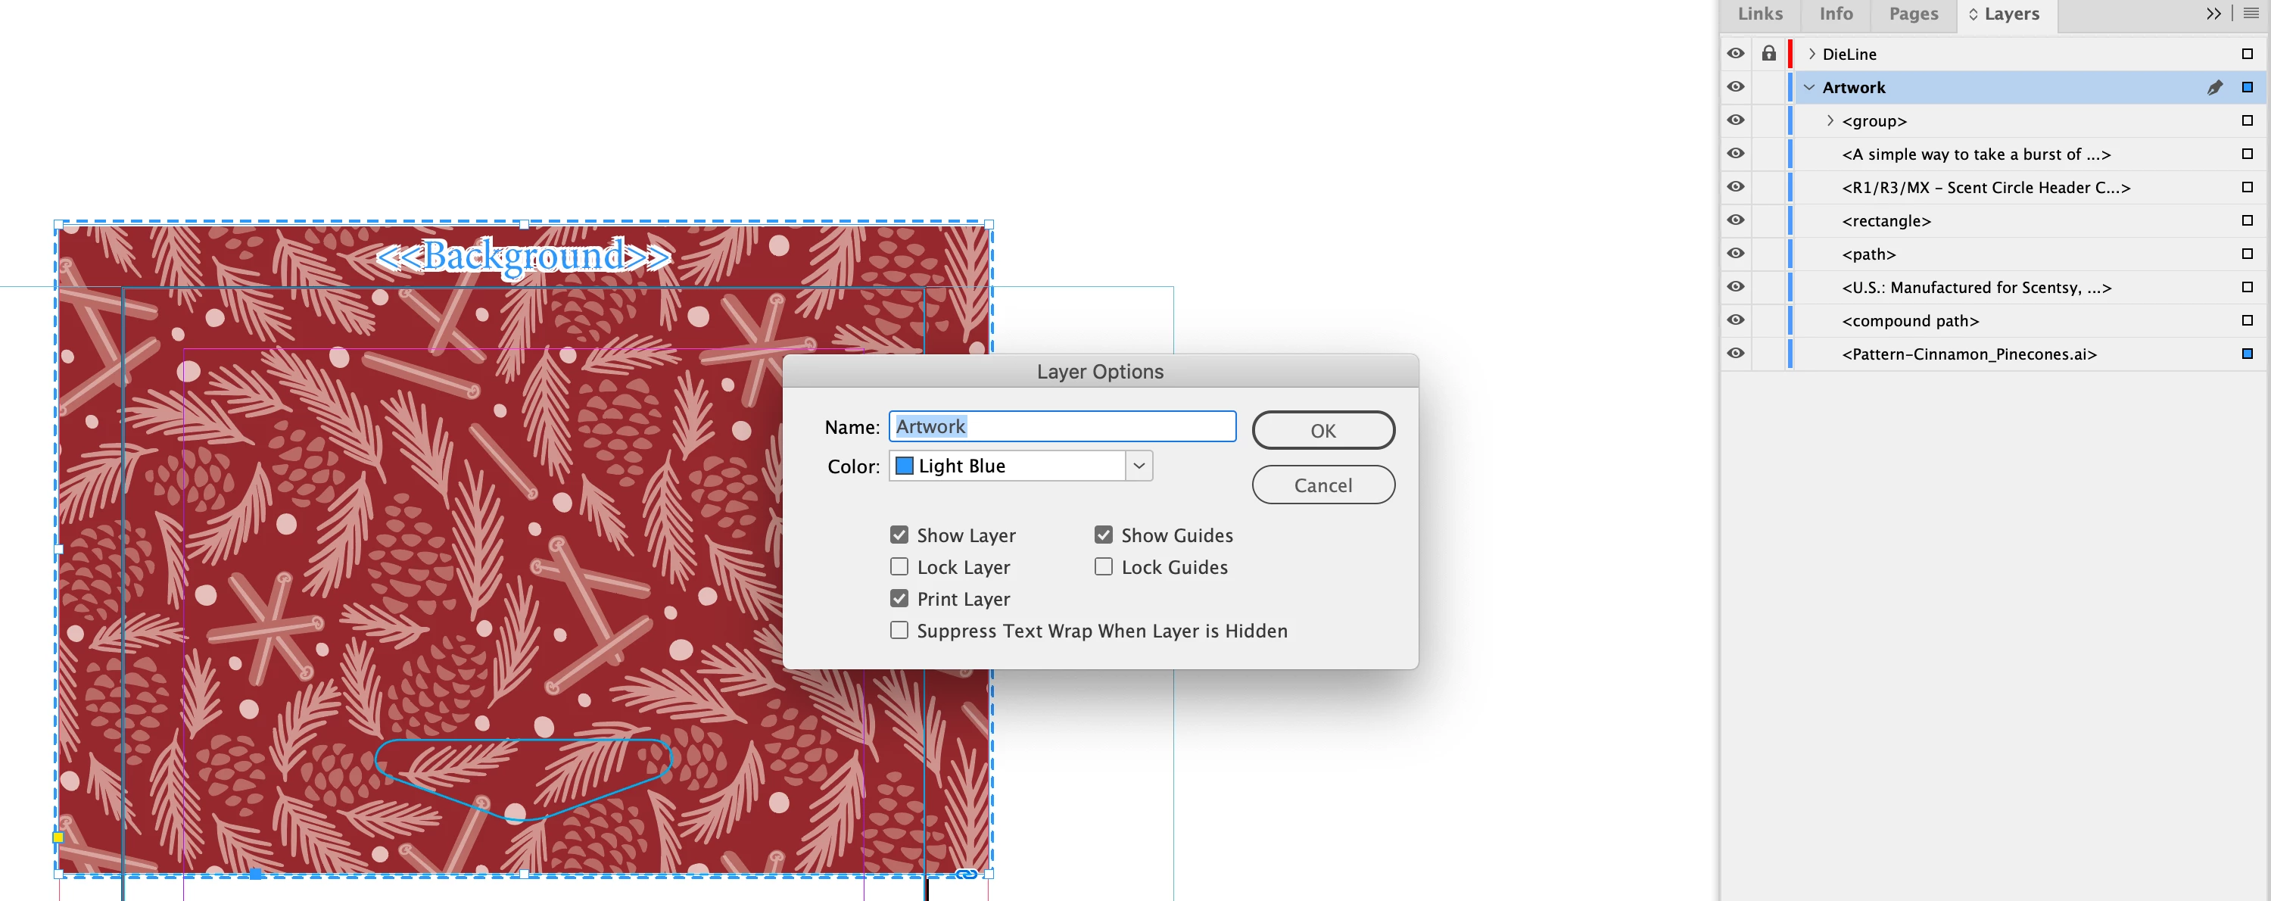Click the pen icon on Artwork layer
Screen dimensions: 2271x901
point(2213,87)
